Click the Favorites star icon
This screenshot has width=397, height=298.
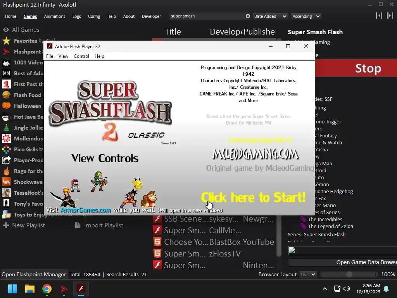6,41
